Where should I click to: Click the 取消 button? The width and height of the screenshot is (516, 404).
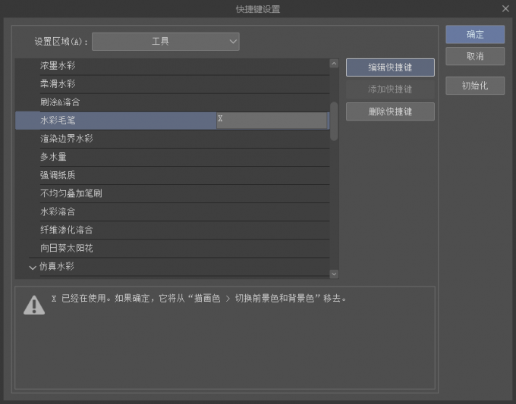tap(475, 56)
